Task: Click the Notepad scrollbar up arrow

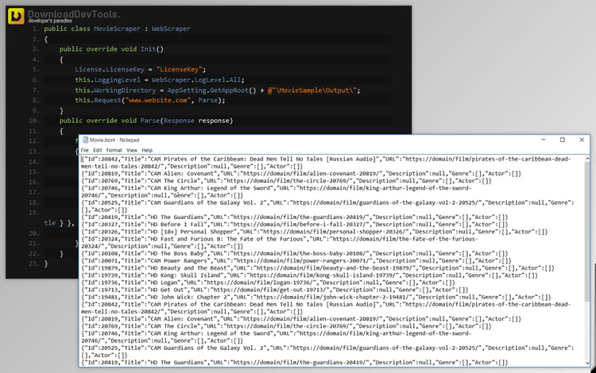Action: click(587, 159)
